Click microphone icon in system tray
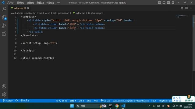Viewport: 195px width, 109px height. pos(154,106)
